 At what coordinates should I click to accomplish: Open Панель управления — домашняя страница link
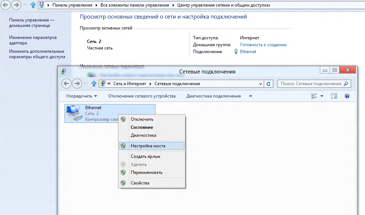pos(32,23)
